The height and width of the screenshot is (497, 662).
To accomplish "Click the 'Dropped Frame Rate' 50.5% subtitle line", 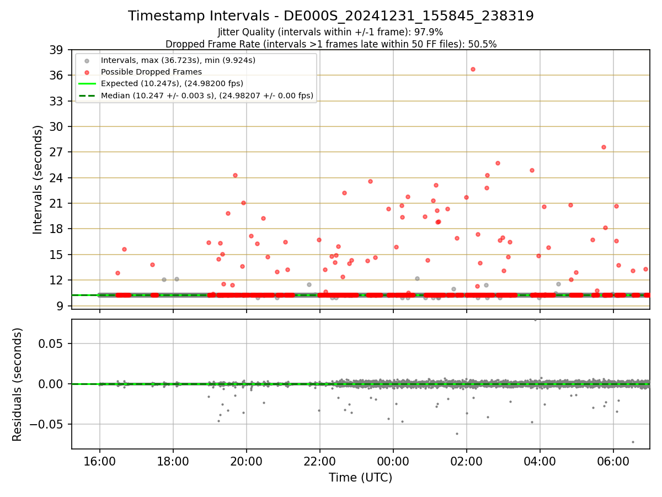I will click(x=331, y=44).
